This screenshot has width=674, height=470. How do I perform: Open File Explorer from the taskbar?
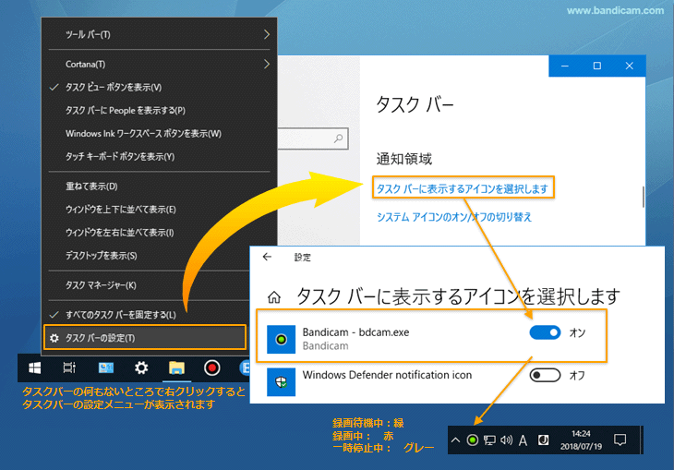(176, 368)
